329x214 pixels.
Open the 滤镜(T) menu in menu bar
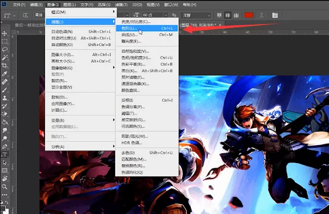121,4
